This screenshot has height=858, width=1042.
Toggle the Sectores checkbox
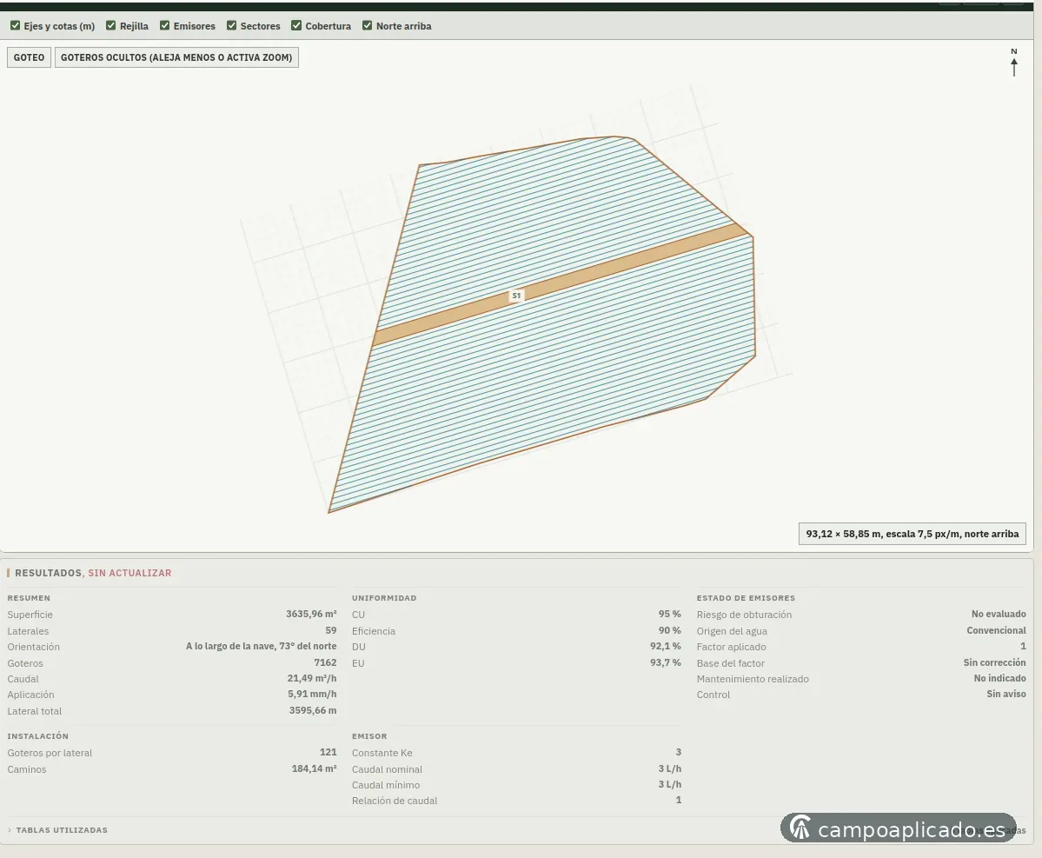[231, 26]
